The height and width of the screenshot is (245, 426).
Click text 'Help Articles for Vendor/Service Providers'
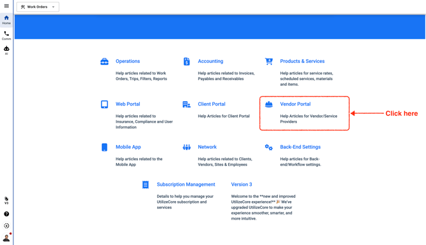pyautogui.click(x=308, y=119)
